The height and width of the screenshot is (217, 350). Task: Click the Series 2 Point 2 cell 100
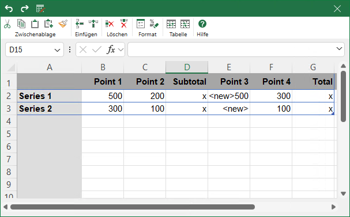tap(145, 109)
